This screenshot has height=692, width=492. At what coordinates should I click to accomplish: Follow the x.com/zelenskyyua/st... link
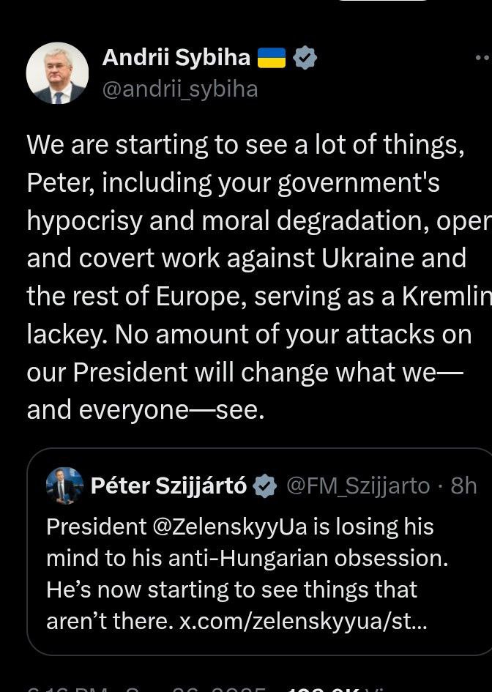303,622
